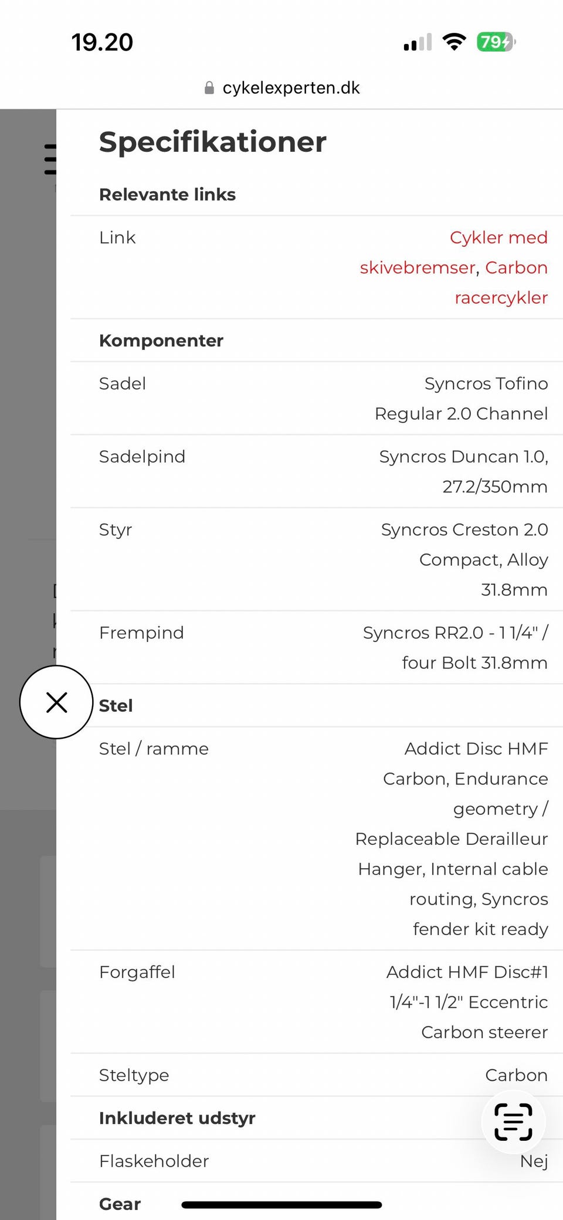
Task: Tap the live text scan icon
Action: click(x=513, y=1122)
